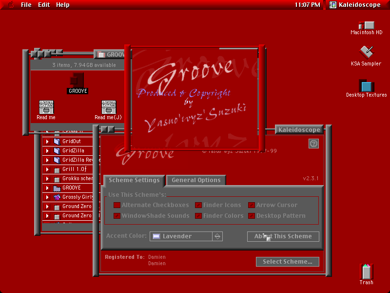Viewport: 390px width, 293px height.
Task: Toggle the Alternate Checkboxes option
Action: pyautogui.click(x=117, y=205)
